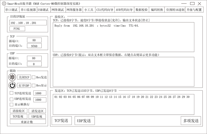The width and height of the screenshot is (207, 134).
Task: Clear receive area with 清接收区
Action: pos(18,111)
